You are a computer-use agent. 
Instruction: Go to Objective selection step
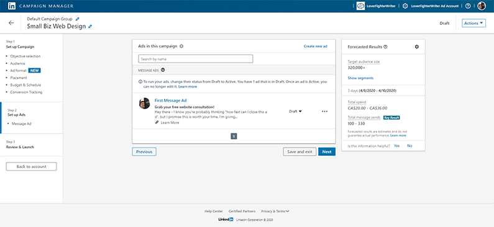click(x=25, y=56)
